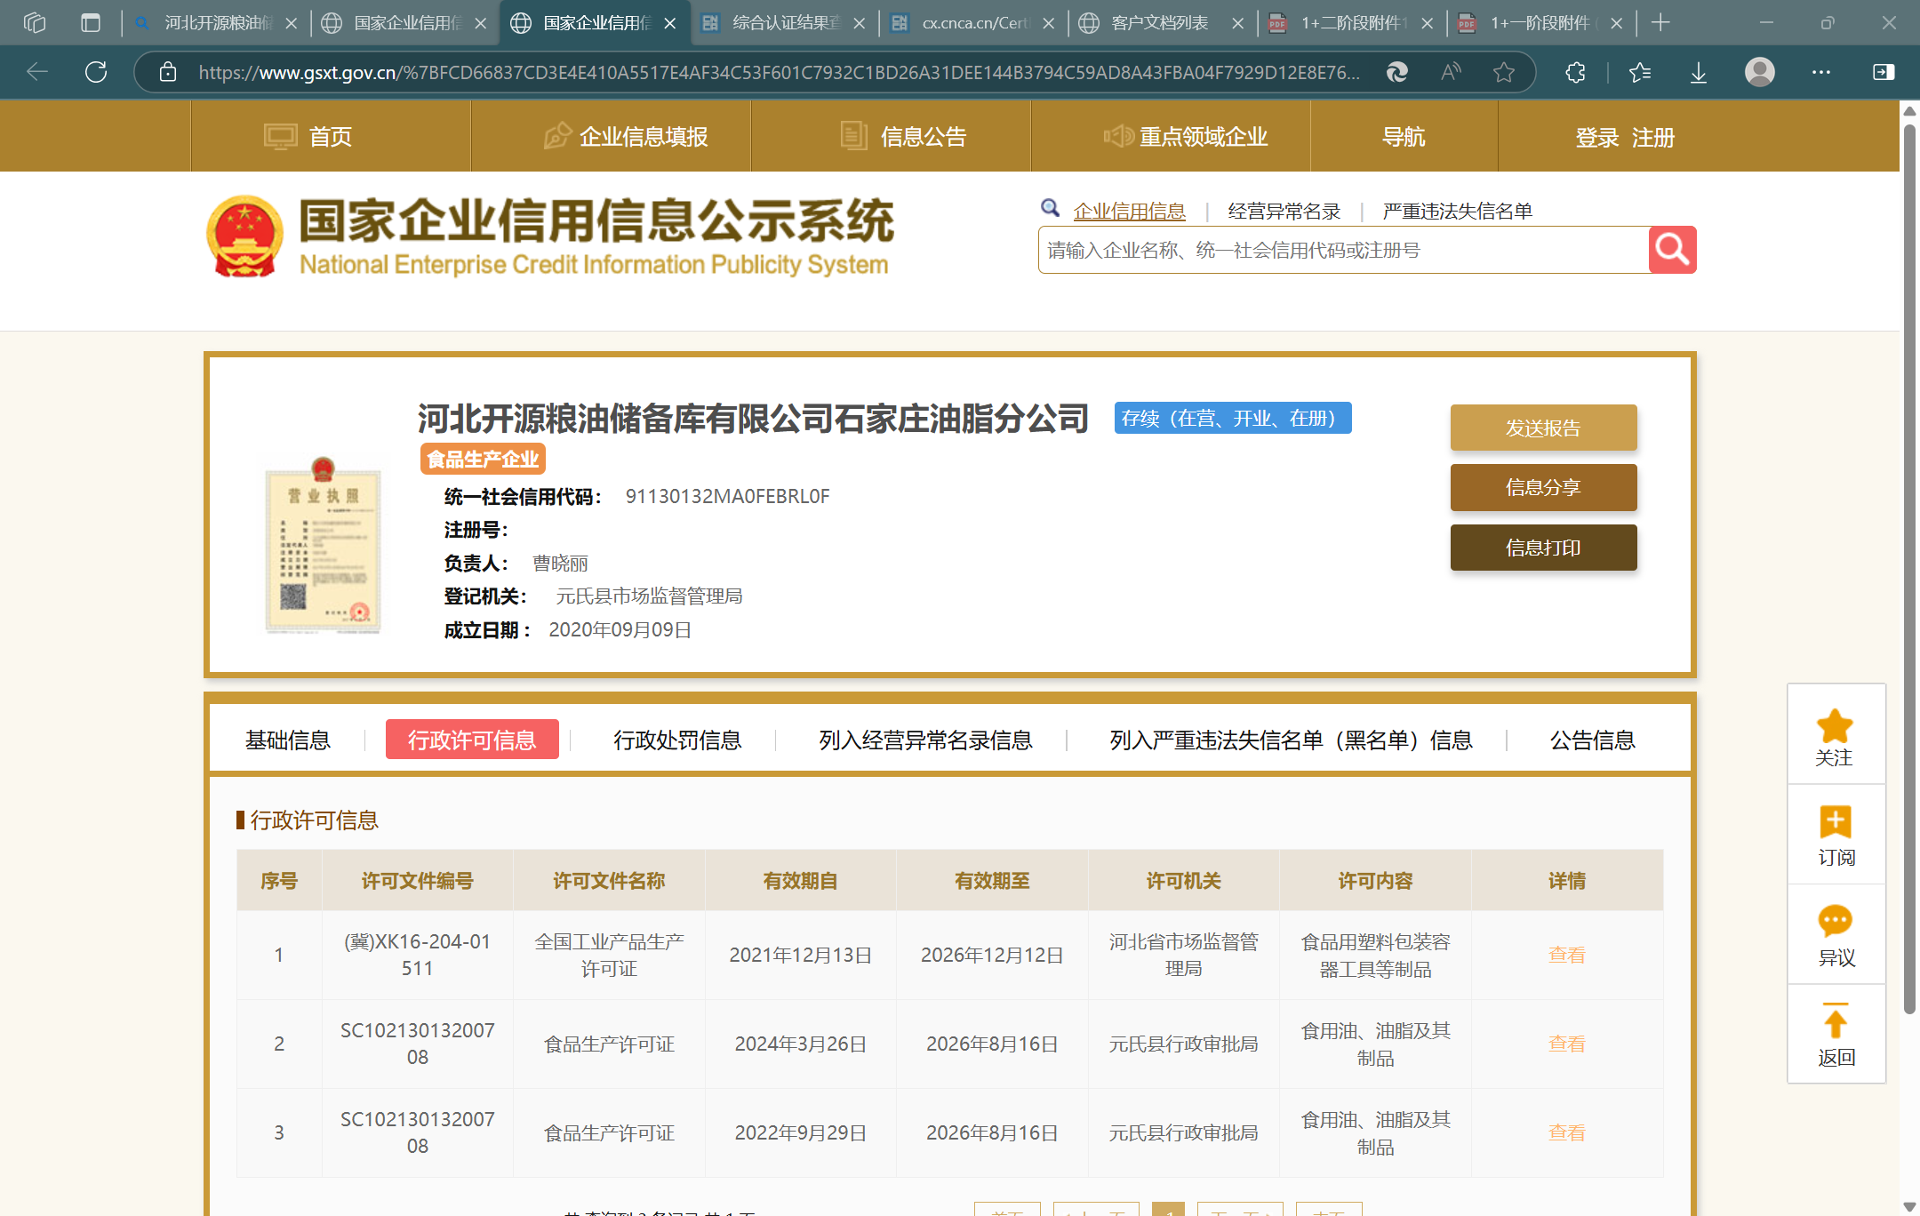Click the national emblem logo
The width and height of the screenshot is (1920, 1216).
(245, 236)
